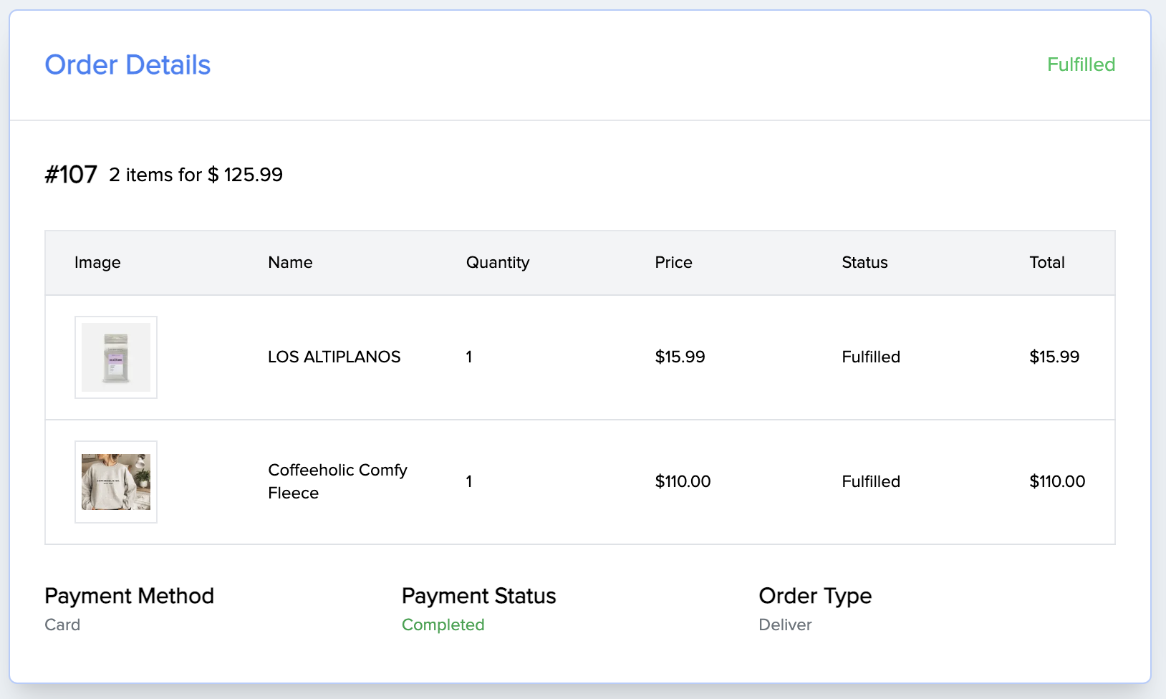Viewport: 1166px width, 699px height.
Task: Click the Fulfilled status in LOS ALTIPLANOS row
Action: click(871, 357)
